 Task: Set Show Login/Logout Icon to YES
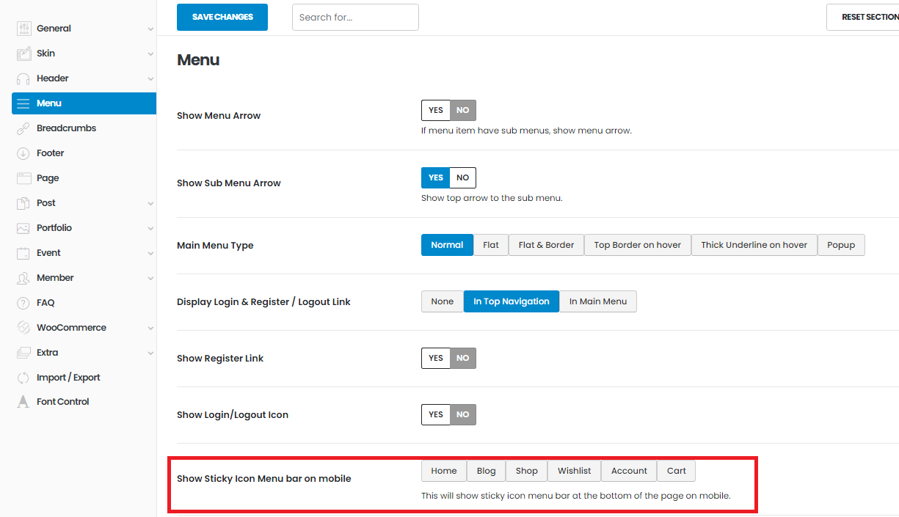tap(436, 414)
